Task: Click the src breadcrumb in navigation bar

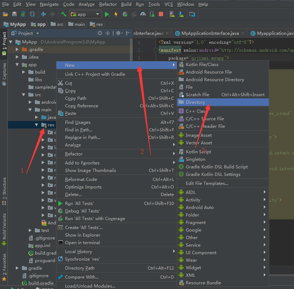Action: pos(57,24)
